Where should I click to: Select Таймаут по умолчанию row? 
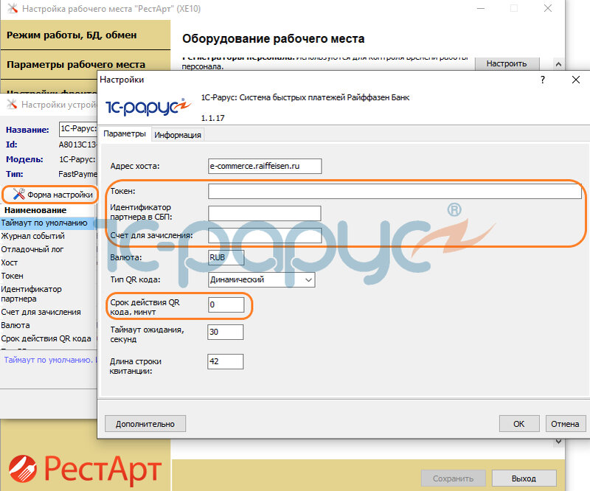(49, 223)
